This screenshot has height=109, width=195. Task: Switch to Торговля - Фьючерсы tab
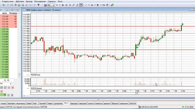(16, 104)
